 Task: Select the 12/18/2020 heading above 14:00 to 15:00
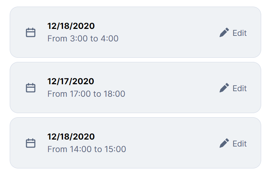(71, 136)
